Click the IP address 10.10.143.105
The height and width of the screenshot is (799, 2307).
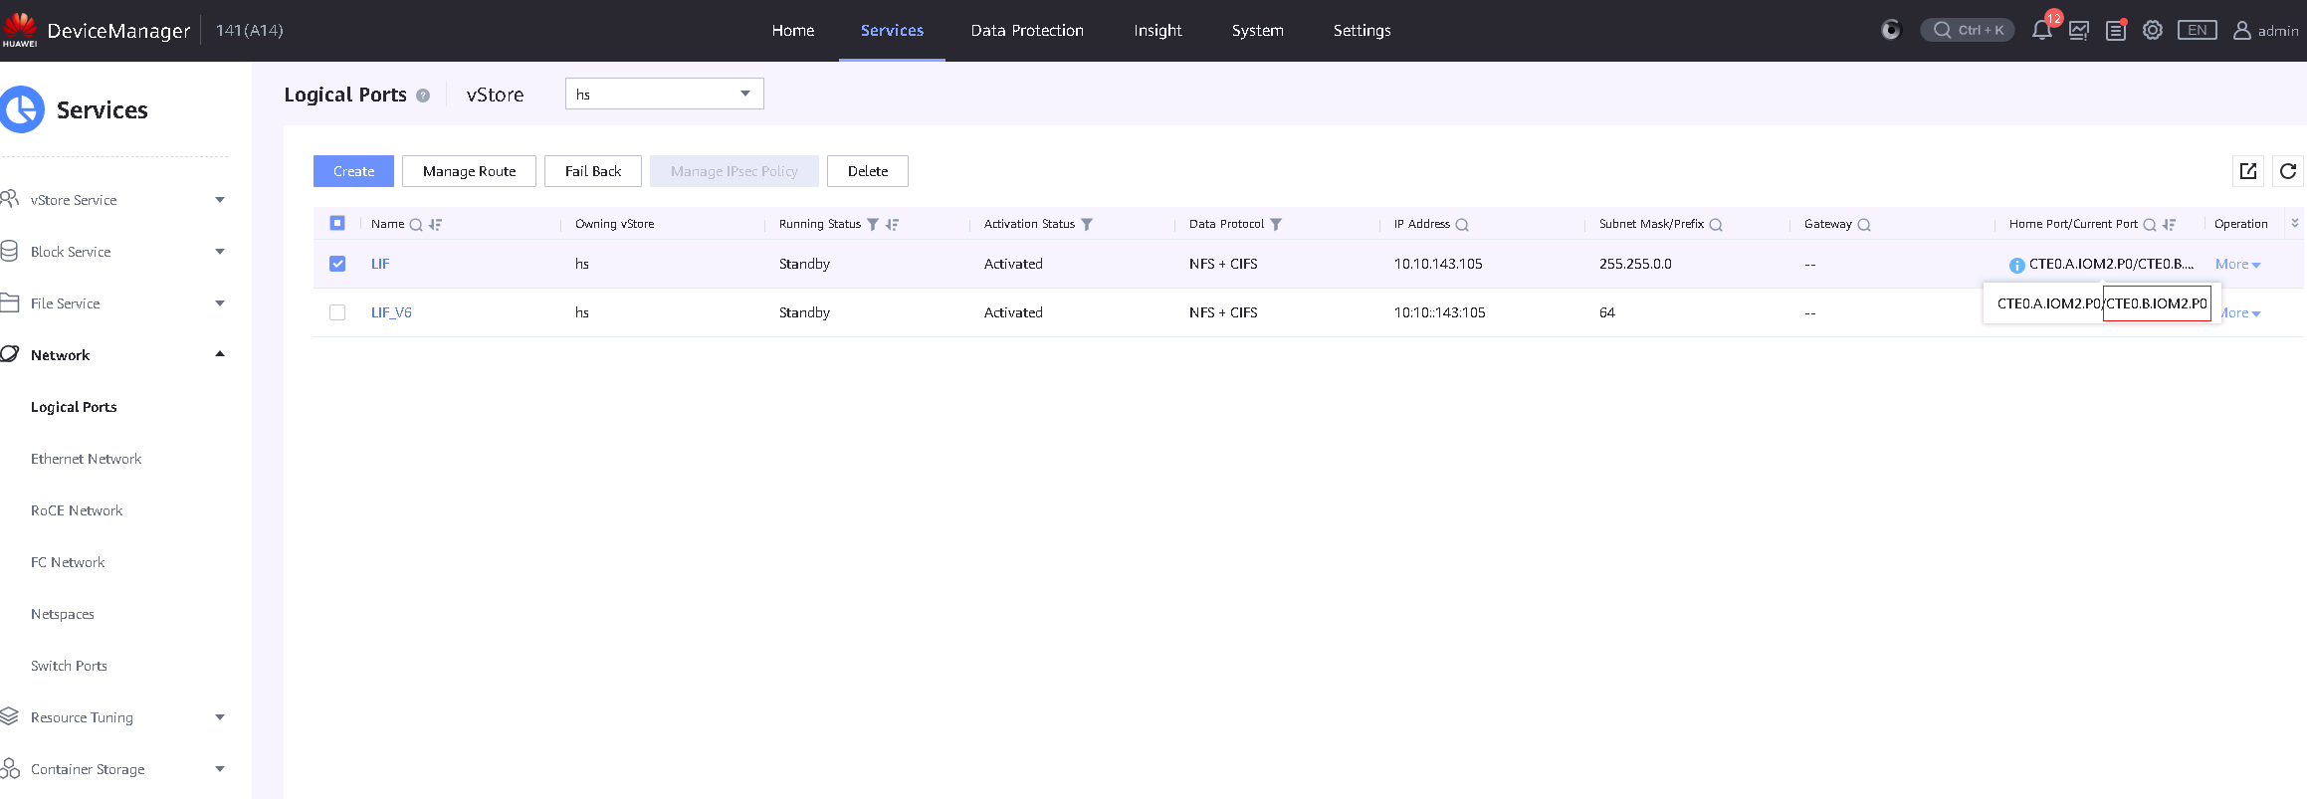click(x=1438, y=264)
